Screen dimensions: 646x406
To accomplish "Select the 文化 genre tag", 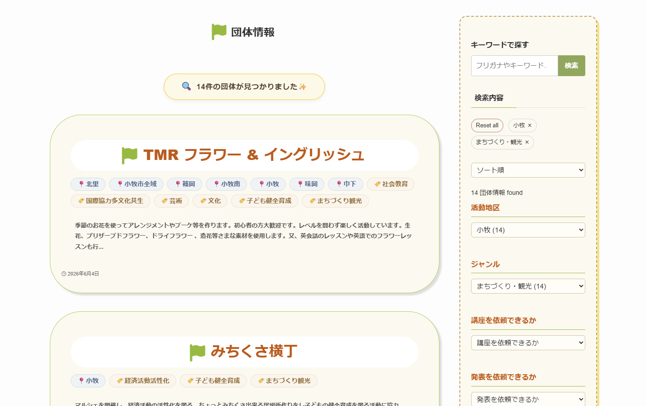I will click(210, 201).
